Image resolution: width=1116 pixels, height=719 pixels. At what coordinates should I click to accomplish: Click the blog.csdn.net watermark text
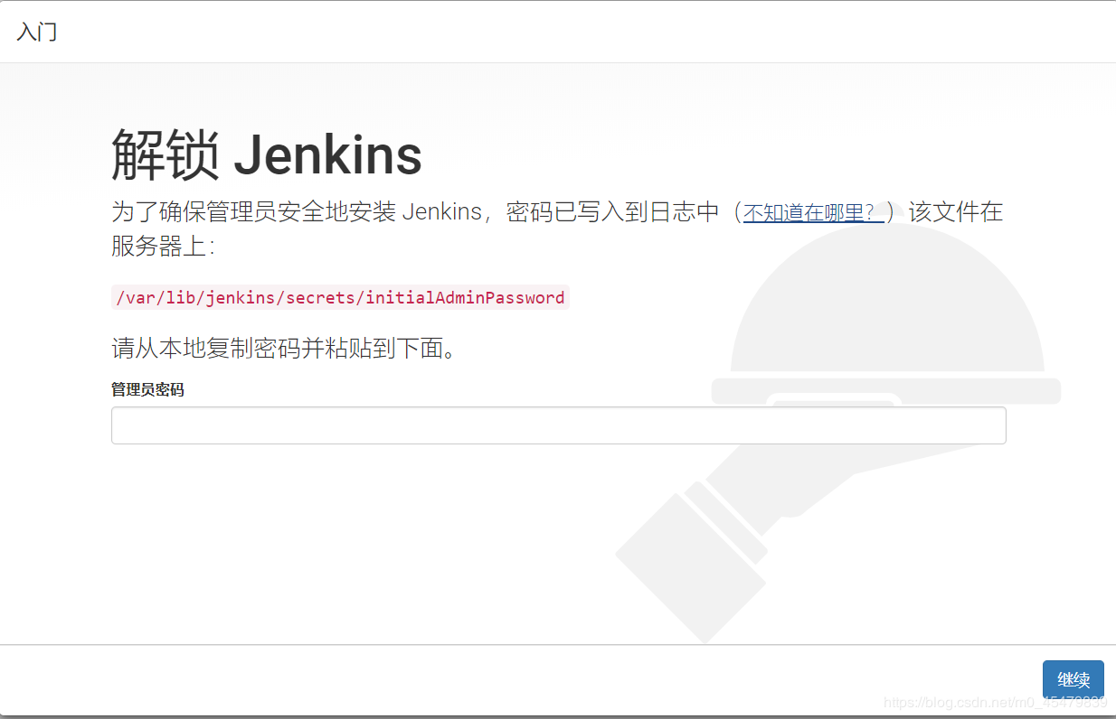click(x=995, y=702)
